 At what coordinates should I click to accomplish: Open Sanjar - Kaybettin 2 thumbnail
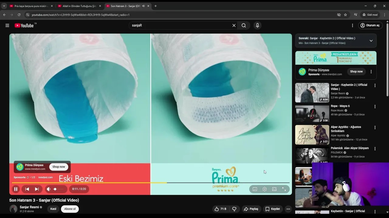click(x=312, y=93)
